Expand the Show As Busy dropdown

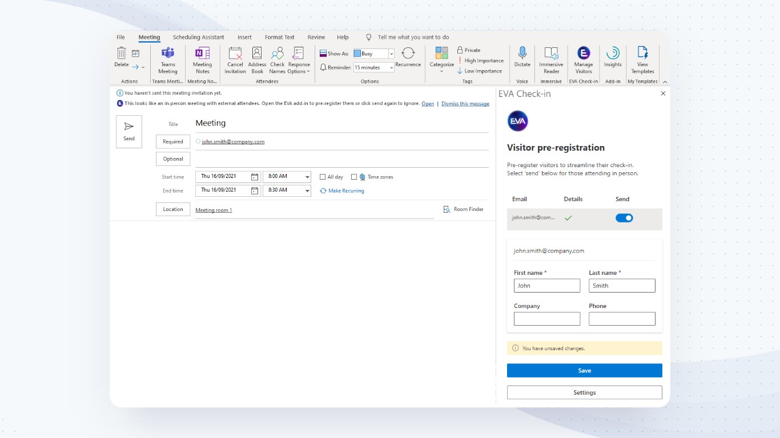pos(391,54)
